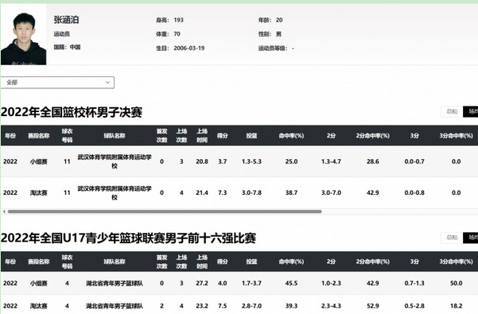The height and width of the screenshot is (314, 478).
Task: Click the 52.9 two-point percentage value
Action: point(372,306)
